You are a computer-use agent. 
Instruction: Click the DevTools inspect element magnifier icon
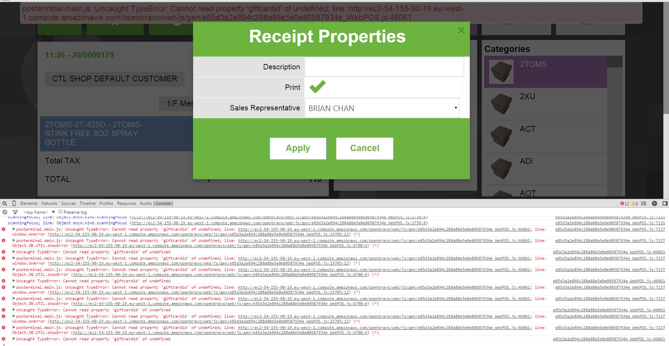pos(5,203)
